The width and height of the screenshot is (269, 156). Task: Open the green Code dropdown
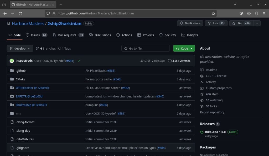[184, 48]
